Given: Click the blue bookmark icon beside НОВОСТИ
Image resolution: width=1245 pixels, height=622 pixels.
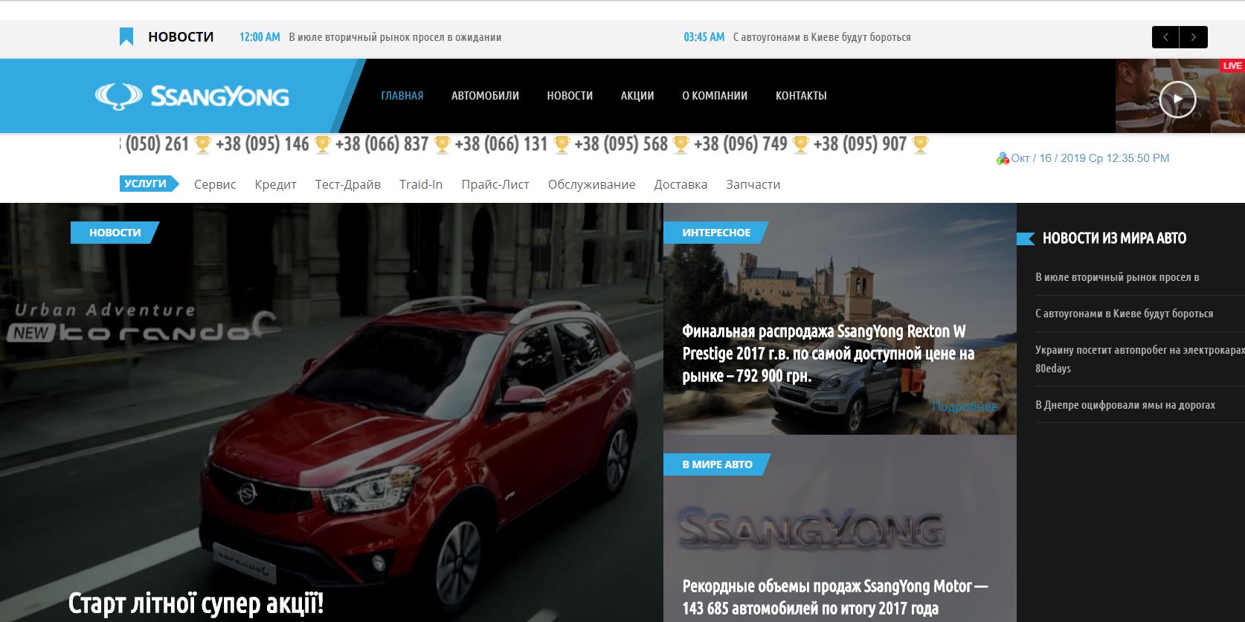Looking at the screenshot, I should click(126, 36).
